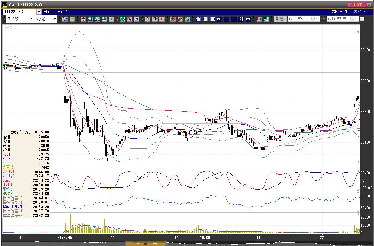Click the 終値 closing price row

pyautogui.click(x=26, y=150)
